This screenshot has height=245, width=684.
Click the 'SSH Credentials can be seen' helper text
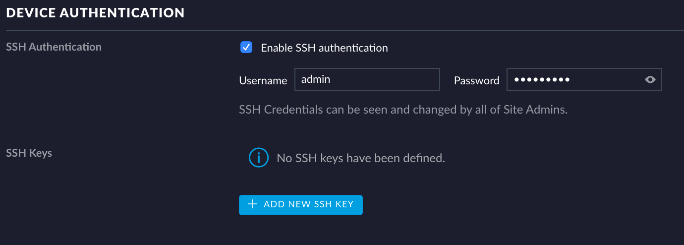tap(317, 110)
